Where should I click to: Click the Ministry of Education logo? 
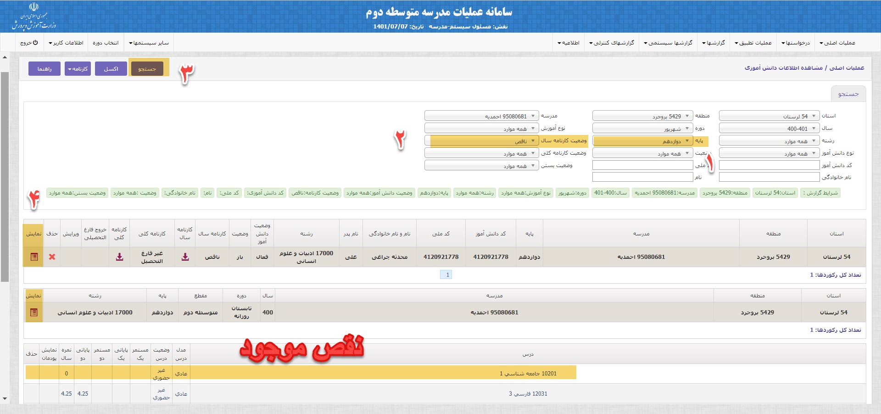(x=34, y=16)
